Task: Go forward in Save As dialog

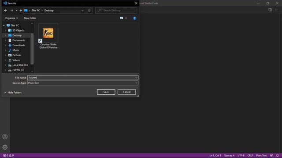Action: [x=12, y=11]
